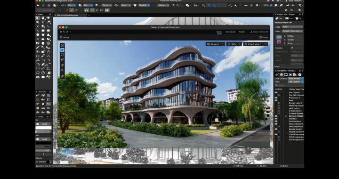Image resolution: width=339 pixels, height=179 pixels.
Task: Add a new document tab with plus
Action: click(89, 15)
